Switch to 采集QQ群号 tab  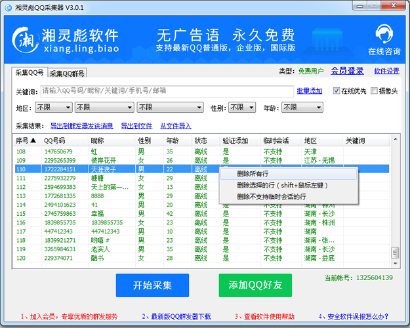[x=67, y=73]
